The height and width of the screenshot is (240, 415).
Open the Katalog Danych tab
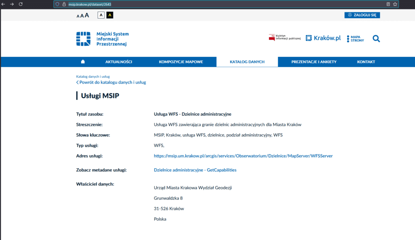point(247,62)
